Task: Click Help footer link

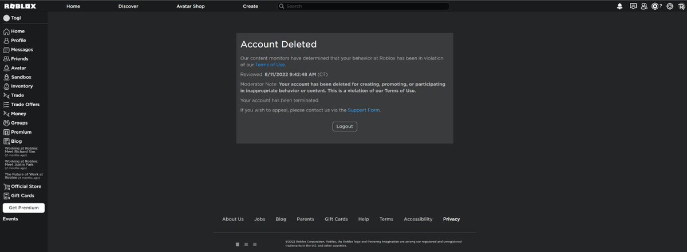Action: pos(364,219)
